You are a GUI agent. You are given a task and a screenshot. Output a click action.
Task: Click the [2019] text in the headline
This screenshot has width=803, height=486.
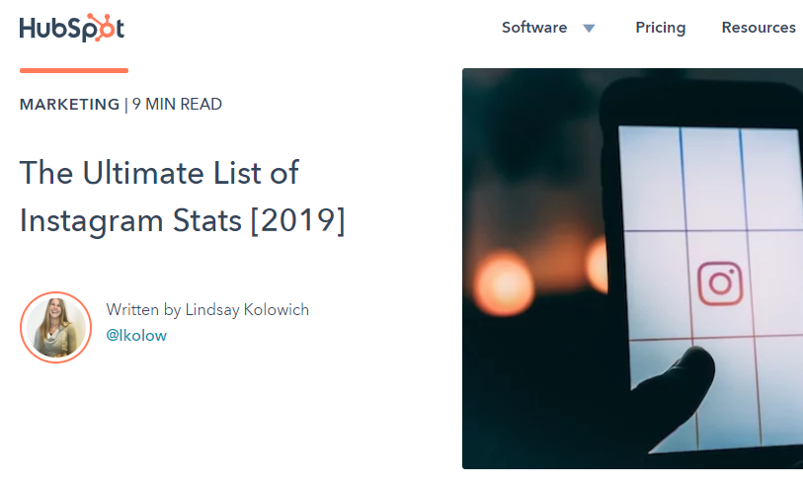297,220
